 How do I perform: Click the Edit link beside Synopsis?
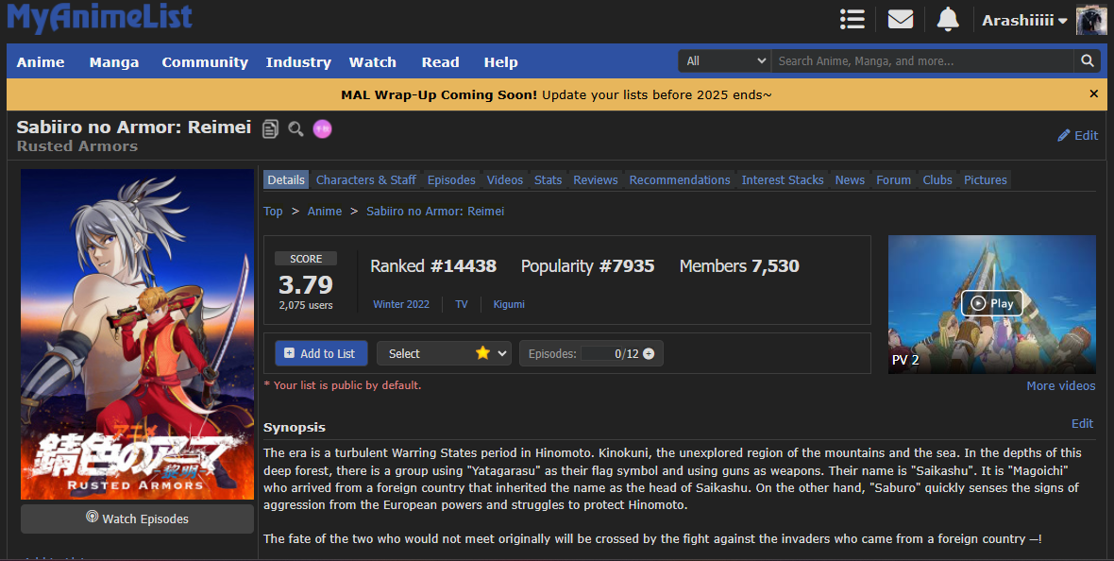coord(1082,424)
